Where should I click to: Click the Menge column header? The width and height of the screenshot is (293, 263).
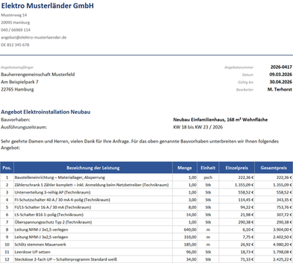coord(185,168)
